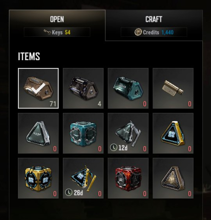Image resolution: width=211 pixels, height=220 pixels.
Task: Click the 12d clock timer icon
Action: pyautogui.click(x=114, y=147)
